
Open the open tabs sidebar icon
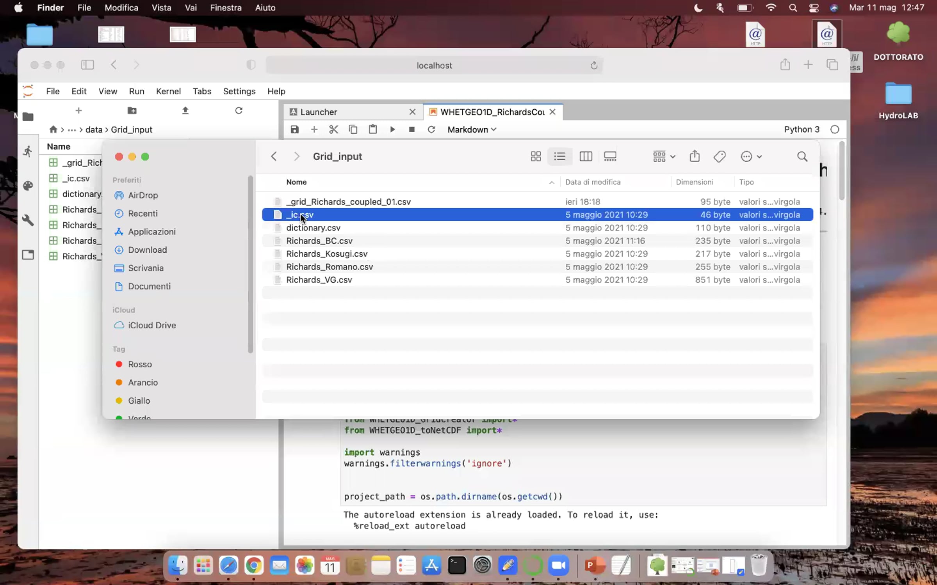(x=28, y=255)
